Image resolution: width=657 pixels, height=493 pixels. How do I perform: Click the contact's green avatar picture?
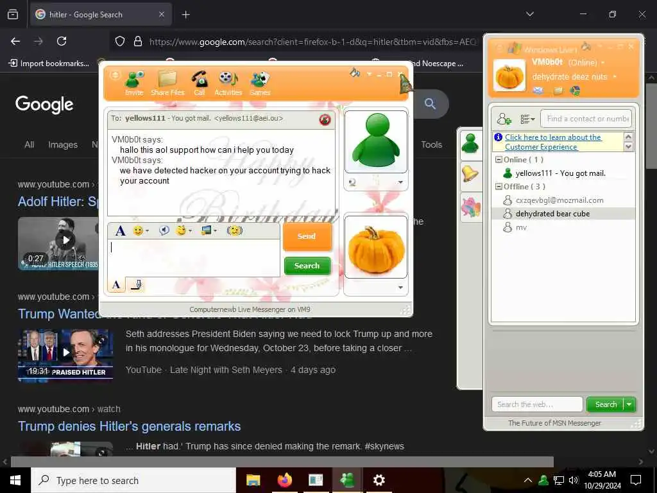(376, 142)
